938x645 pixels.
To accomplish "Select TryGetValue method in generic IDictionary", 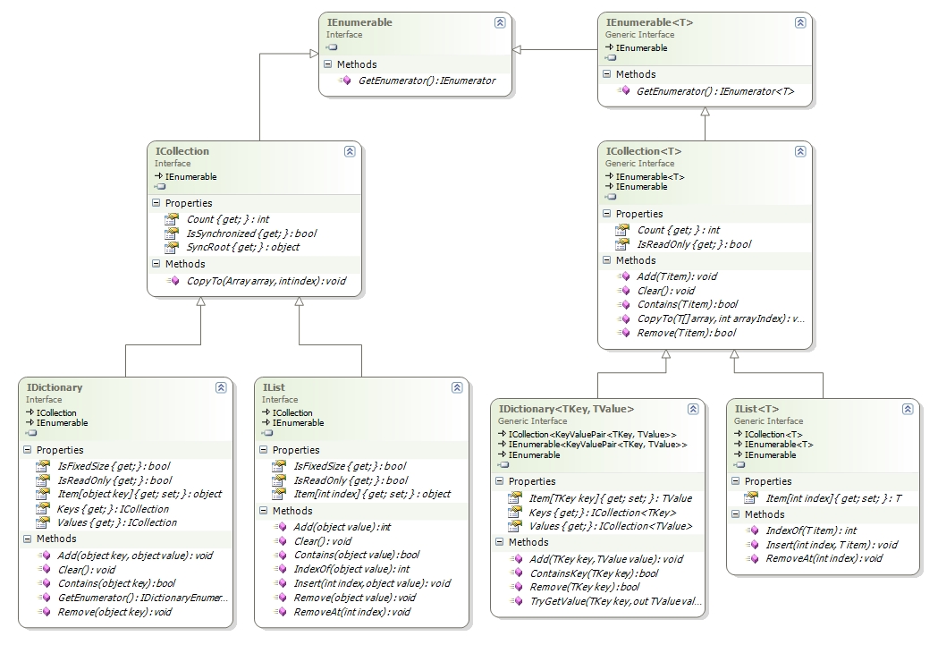I will (615, 601).
